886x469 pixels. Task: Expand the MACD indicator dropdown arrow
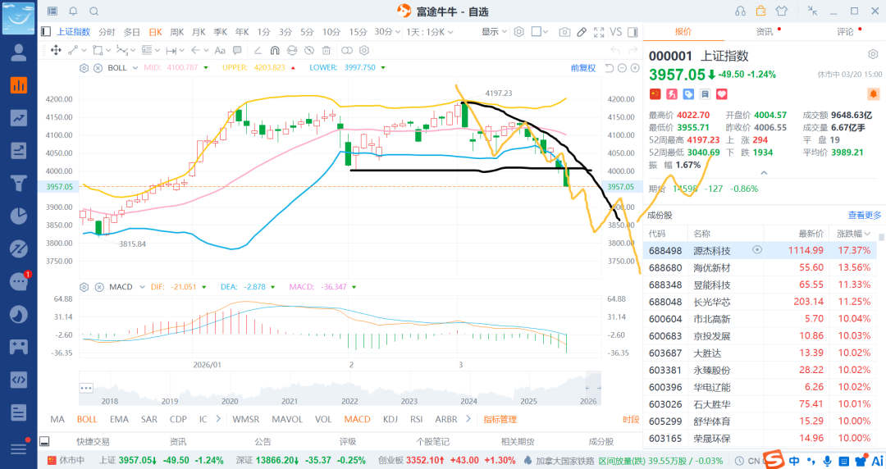point(142,287)
